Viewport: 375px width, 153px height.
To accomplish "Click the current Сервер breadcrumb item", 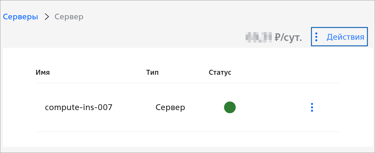I will pyautogui.click(x=69, y=17).
